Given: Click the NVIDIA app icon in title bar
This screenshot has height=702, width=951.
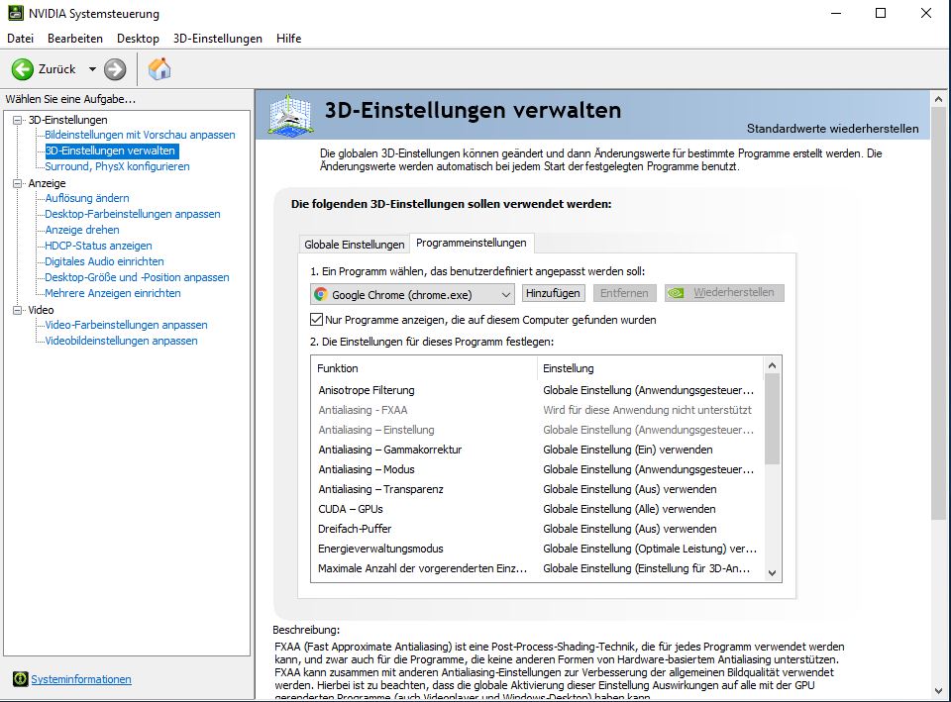Looking at the screenshot, I should tap(16, 13).
